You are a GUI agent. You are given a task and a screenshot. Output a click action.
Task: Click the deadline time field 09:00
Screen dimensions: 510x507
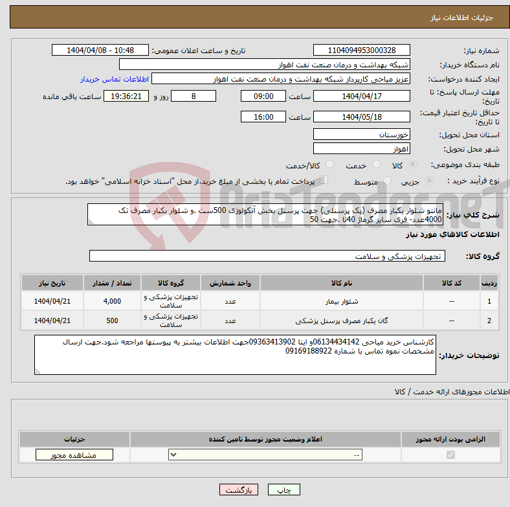(x=263, y=96)
